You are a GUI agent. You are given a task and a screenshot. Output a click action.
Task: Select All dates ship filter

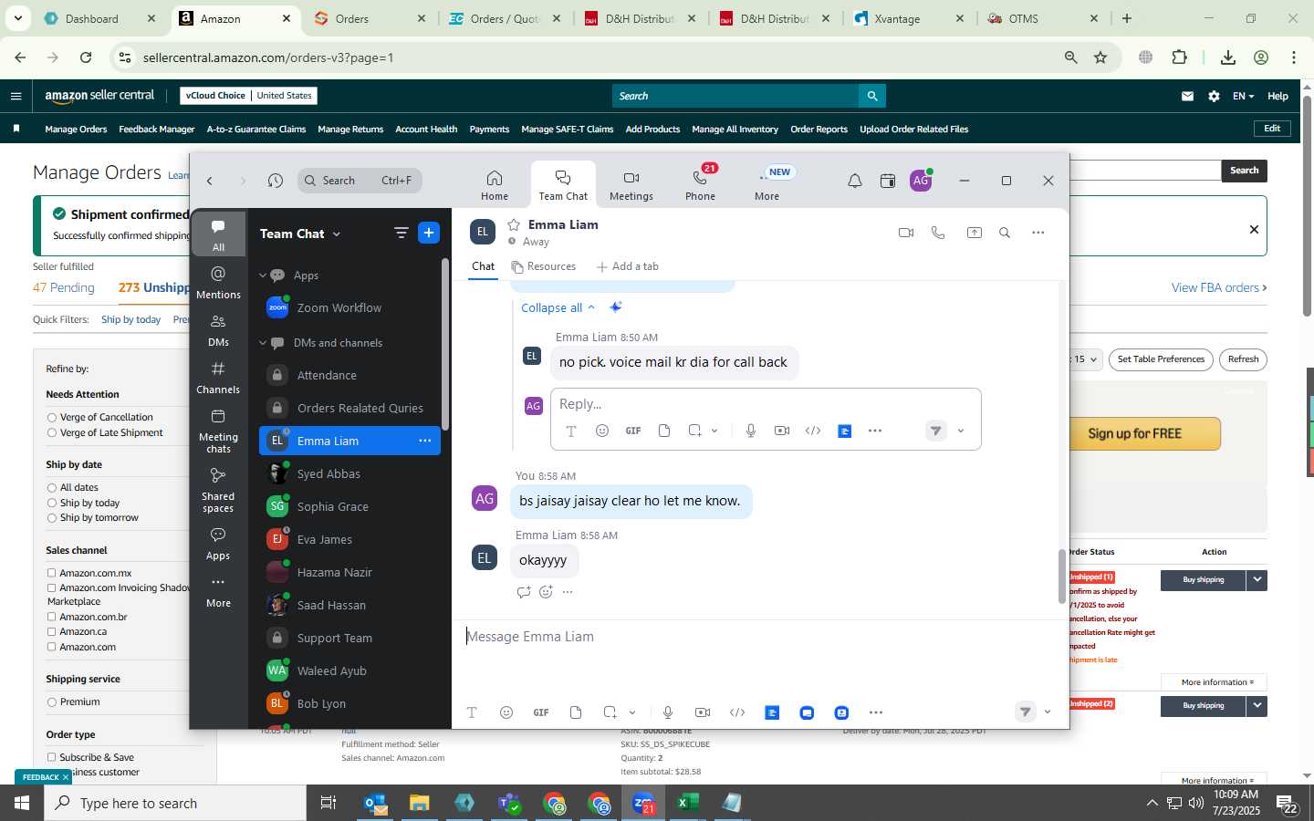52,488
